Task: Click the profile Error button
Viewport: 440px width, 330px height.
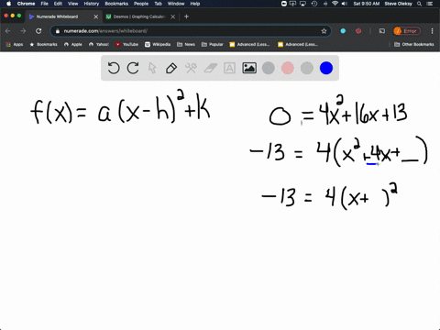Action: pos(407,31)
